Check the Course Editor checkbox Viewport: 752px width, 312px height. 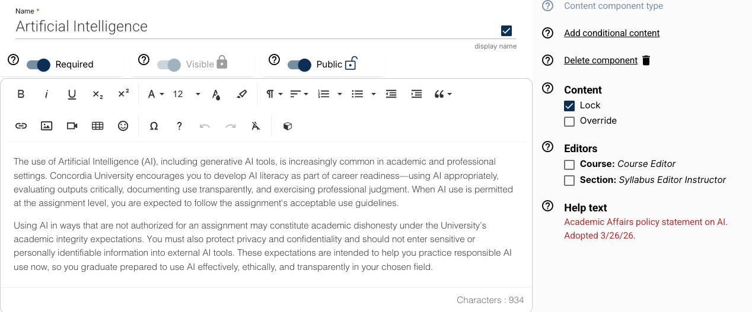[569, 165]
